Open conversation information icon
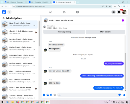 123,21
